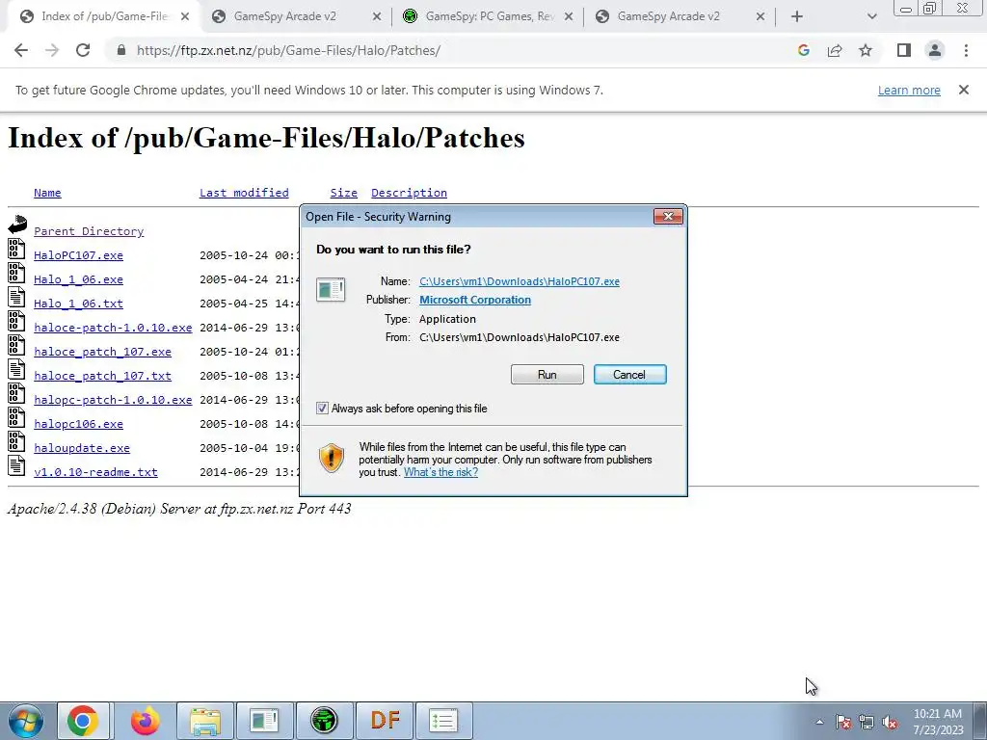Image resolution: width=987 pixels, height=740 pixels.
Task: Click Chrome in the taskbar
Action: 84,721
